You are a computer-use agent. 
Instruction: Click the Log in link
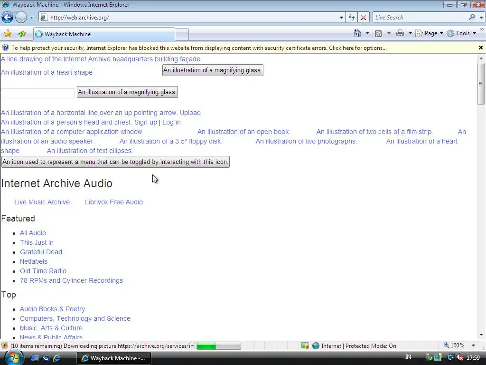[171, 122]
